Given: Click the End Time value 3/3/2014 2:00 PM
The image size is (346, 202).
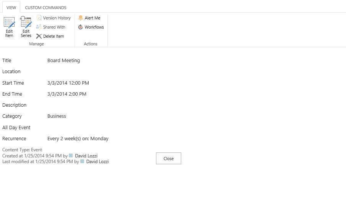Looking at the screenshot, I should [x=67, y=94].
